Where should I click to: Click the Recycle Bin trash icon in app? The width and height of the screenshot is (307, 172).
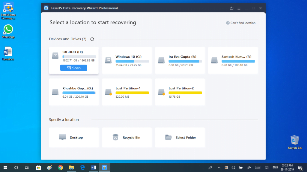point(115,137)
